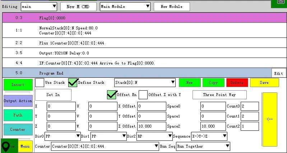Screen dimensions: 287x153
Task: Click the Space2 field showing 10.000
Action: 213,126
